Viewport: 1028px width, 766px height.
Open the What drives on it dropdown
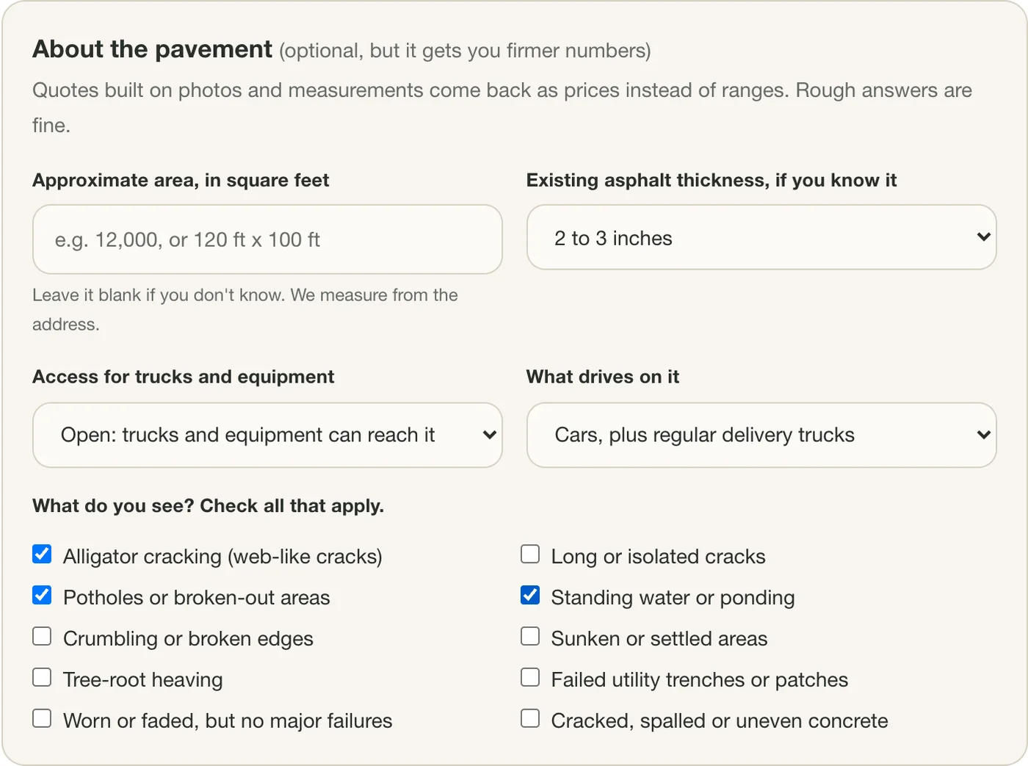point(761,435)
